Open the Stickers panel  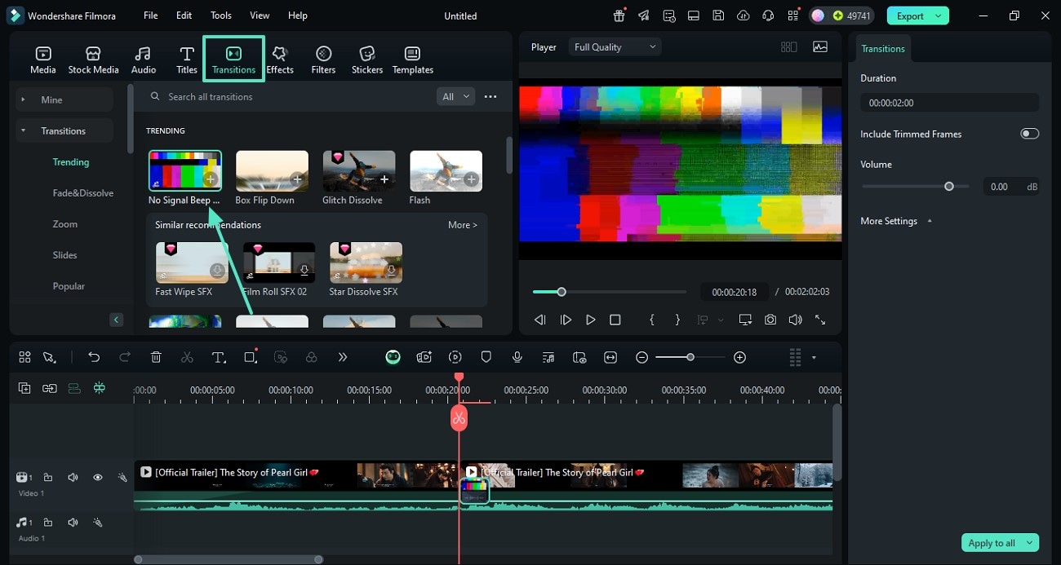click(x=367, y=60)
